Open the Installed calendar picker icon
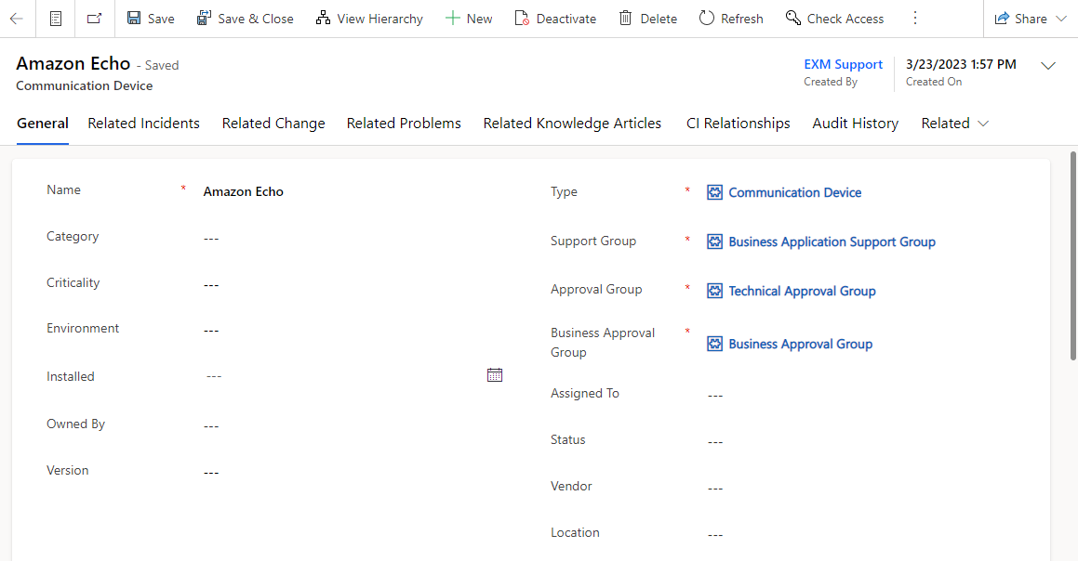 [495, 375]
